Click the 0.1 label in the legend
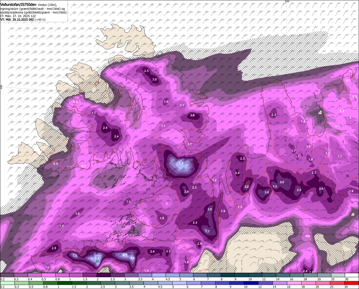The width and height of the screenshot is (359, 289). (x=2, y=286)
